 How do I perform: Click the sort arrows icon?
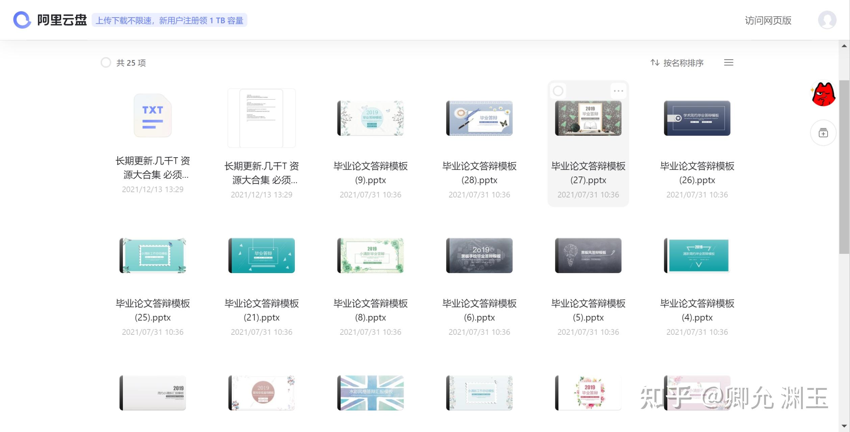[654, 62]
